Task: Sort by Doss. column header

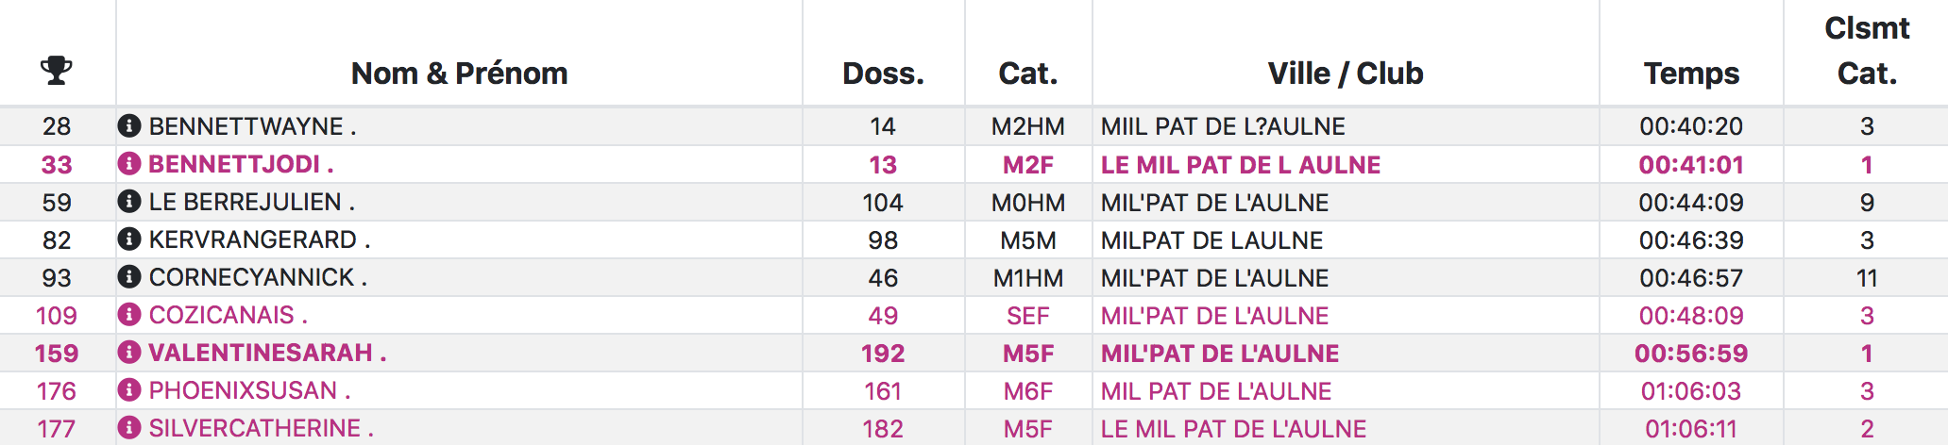Action: [883, 74]
